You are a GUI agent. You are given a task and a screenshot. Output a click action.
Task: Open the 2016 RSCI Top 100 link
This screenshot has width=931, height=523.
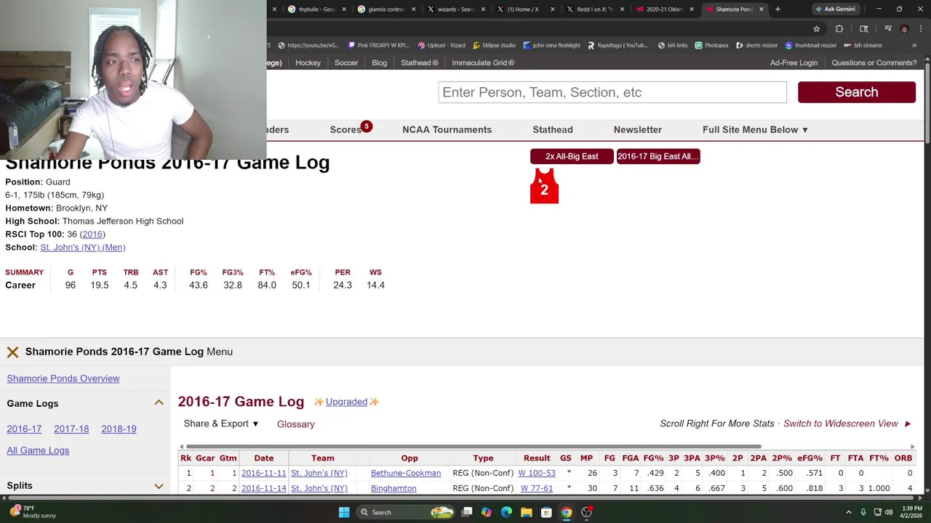coord(92,234)
